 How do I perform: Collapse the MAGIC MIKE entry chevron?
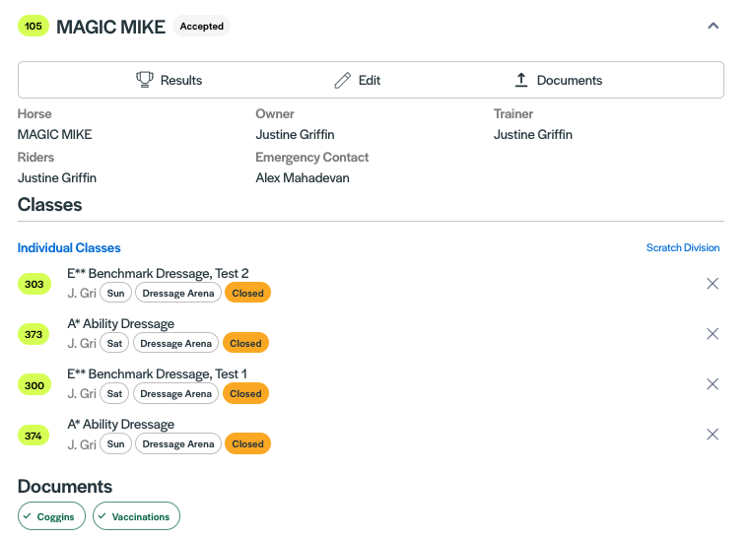coord(714,26)
